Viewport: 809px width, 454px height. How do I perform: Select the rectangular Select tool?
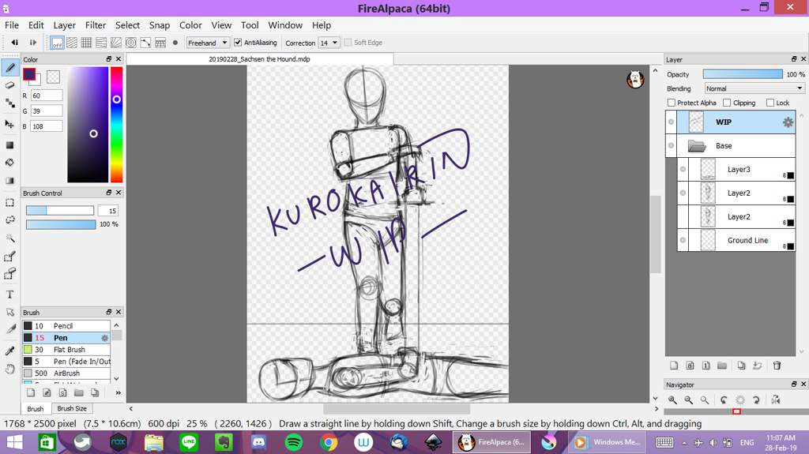pyautogui.click(x=9, y=203)
